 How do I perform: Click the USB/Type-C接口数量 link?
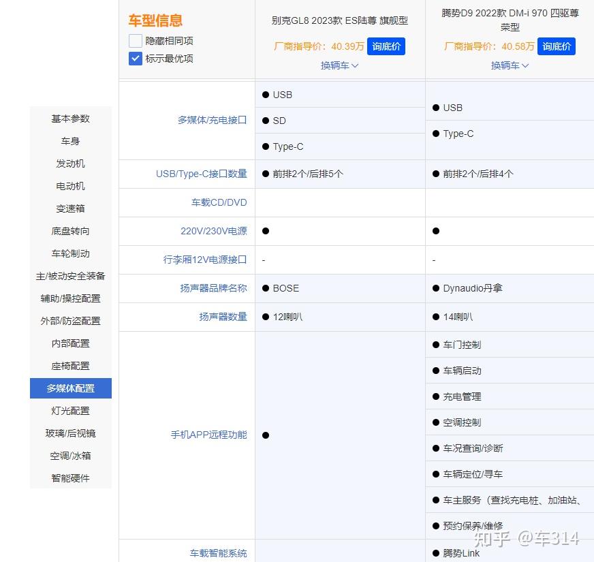tap(200, 174)
